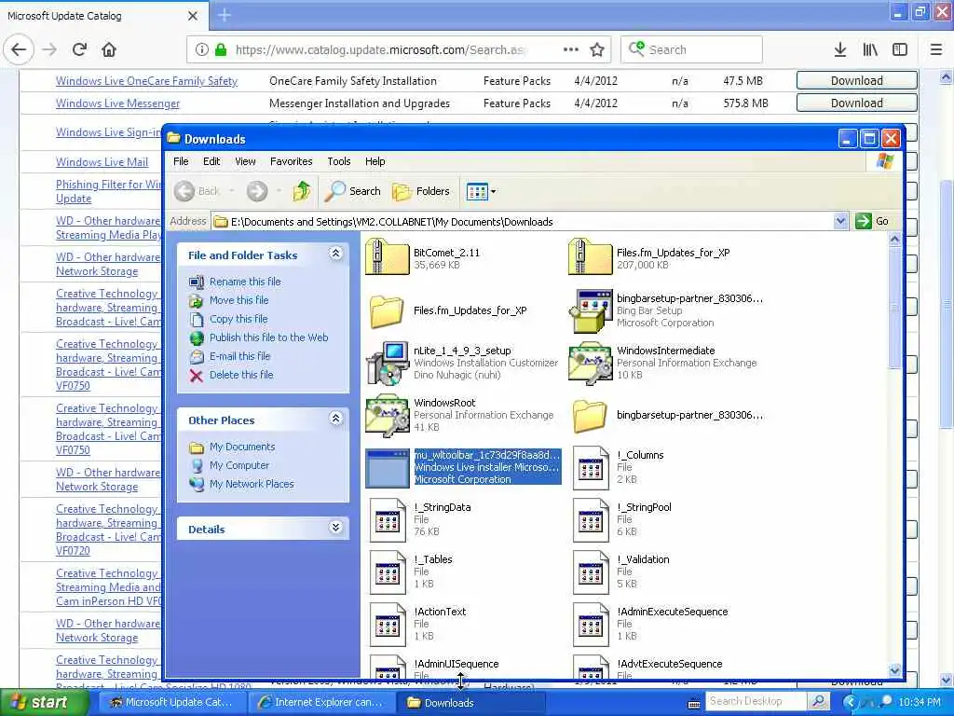Screen dimensions: 954x716
Task: Select BitComet_2.11 zip file icon
Action: click(388, 257)
